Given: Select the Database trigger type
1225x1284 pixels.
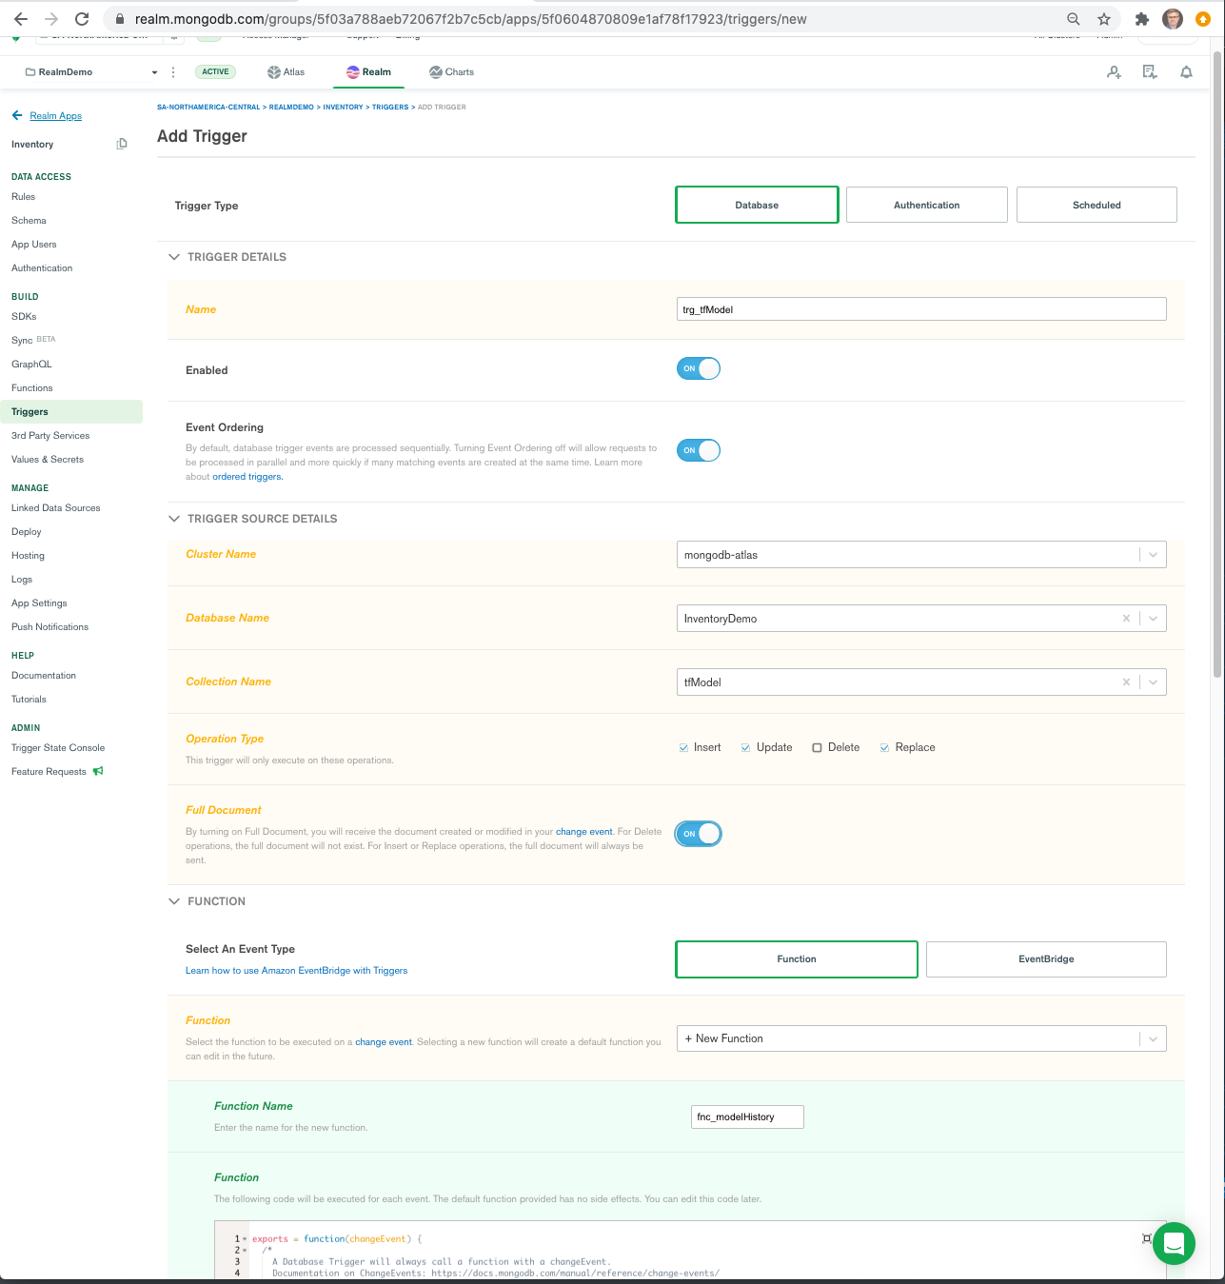Looking at the screenshot, I should pyautogui.click(x=757, y=205).
